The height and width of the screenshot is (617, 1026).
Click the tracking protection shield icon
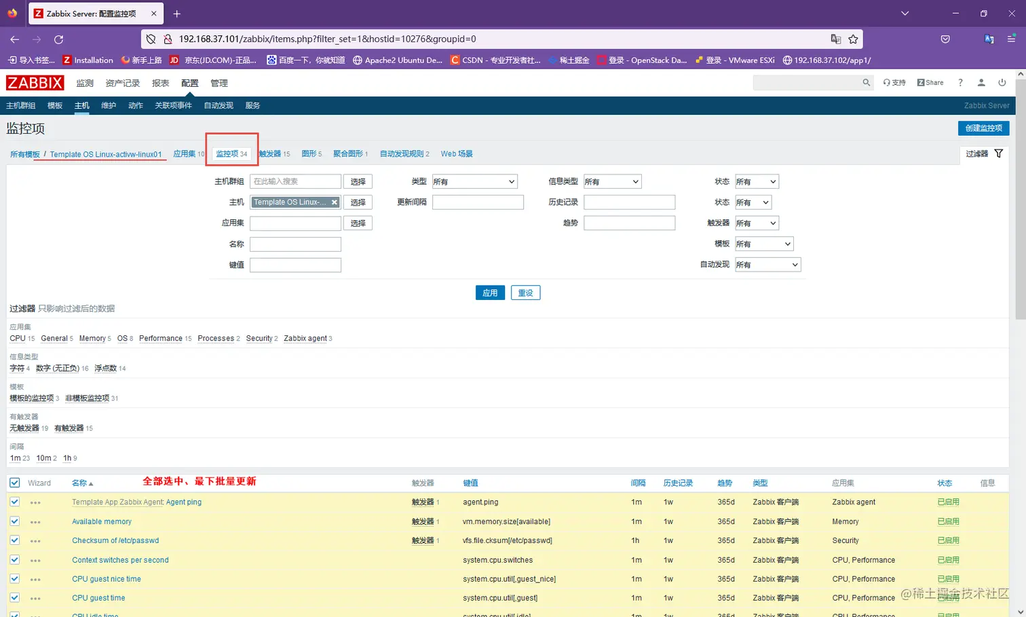pyautogui.click(x=151, y=39)
